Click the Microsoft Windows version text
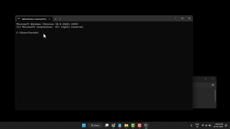 tap(47, 24)
